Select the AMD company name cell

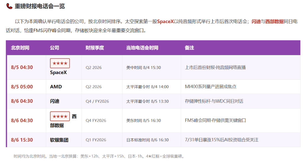point(56,86)
